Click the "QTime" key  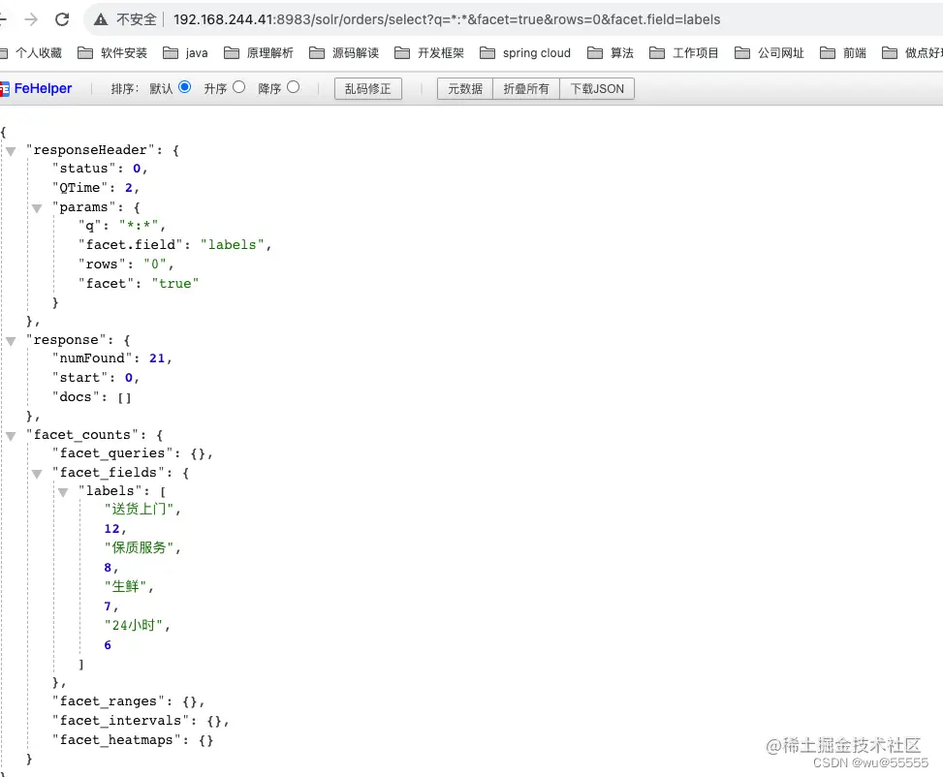[79, 188]
